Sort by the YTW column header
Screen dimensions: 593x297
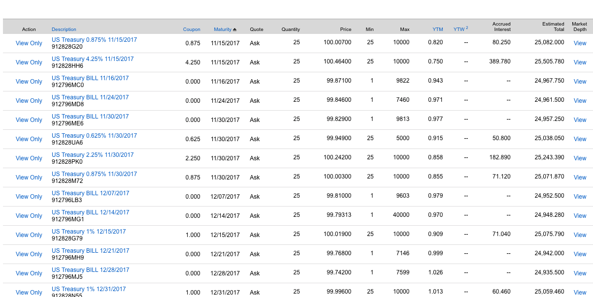point(461,29)
